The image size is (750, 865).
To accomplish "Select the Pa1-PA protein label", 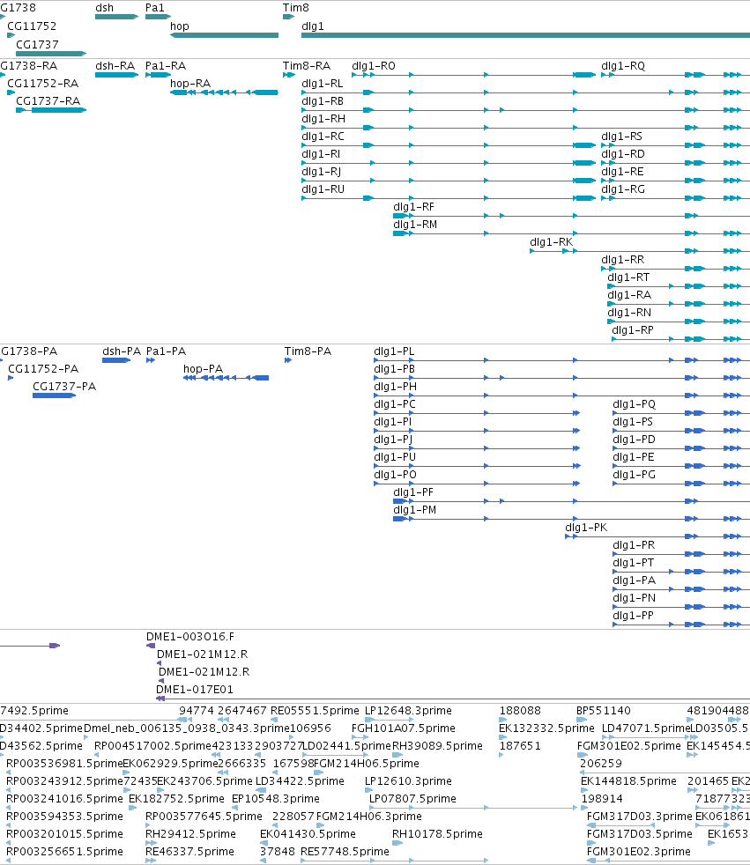I will (166, 351).
